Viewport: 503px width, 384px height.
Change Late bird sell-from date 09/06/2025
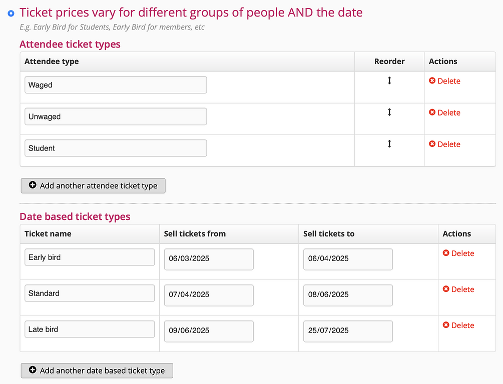tap(209, 331)
